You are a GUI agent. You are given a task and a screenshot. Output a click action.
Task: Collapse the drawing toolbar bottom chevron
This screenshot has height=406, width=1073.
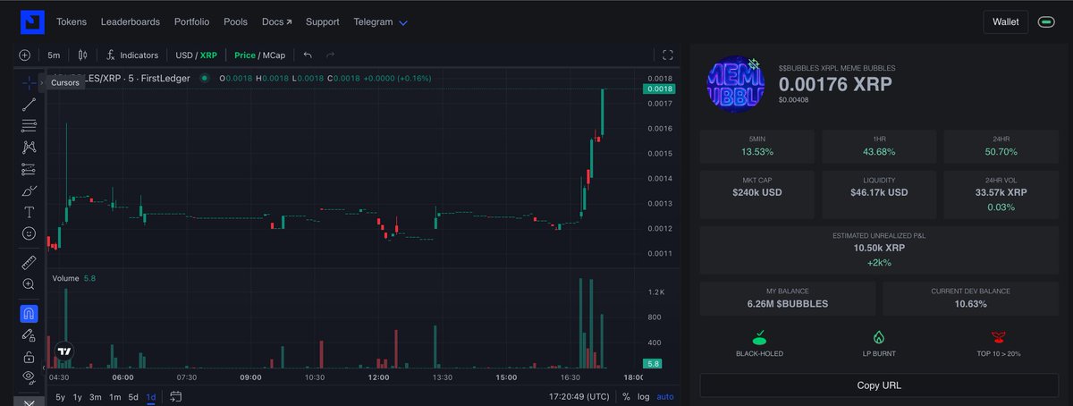29,402
